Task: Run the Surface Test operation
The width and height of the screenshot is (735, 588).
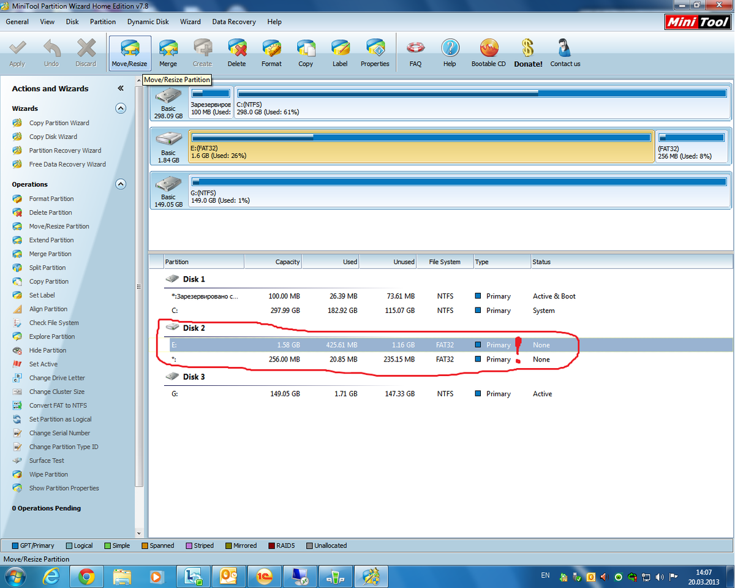Action: pyautogui.click(x=47, y=461)
